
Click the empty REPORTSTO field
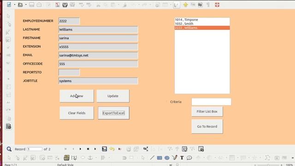69,72
